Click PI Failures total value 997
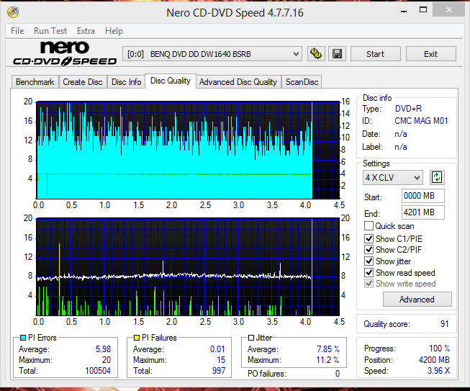The width and height of the screenshot is (470, 391). tap(219, 371)
